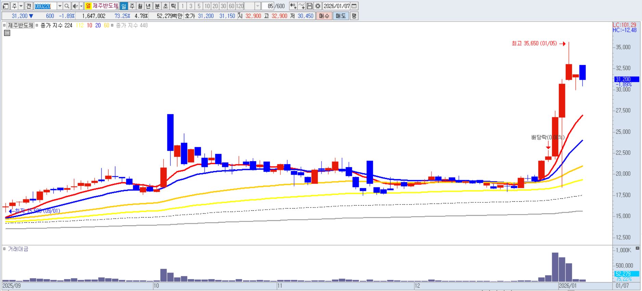Click the add candlestick indicator icon
This screenshot has width=642, height=291.
[x=293, y=6]
